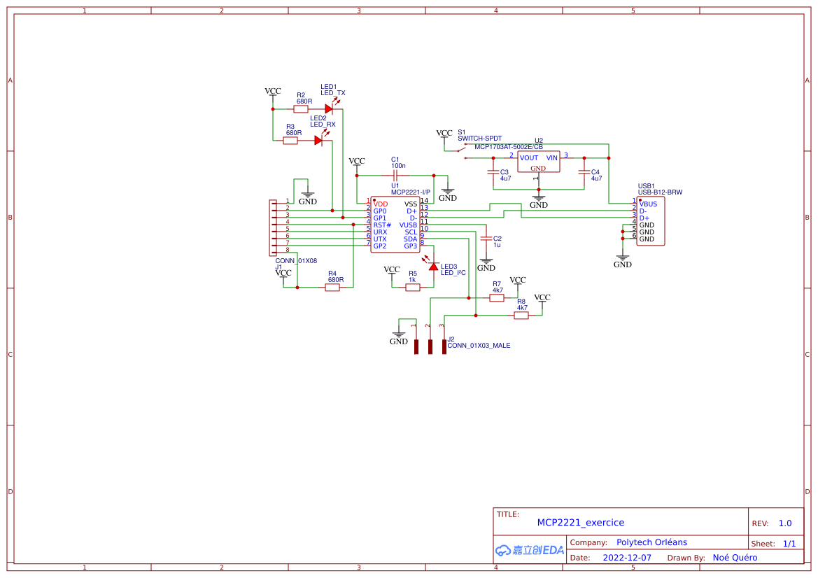818x578 pixels.
Task: Select the C4 4u7 capacitor symbol
Action: tap(584, 171)
